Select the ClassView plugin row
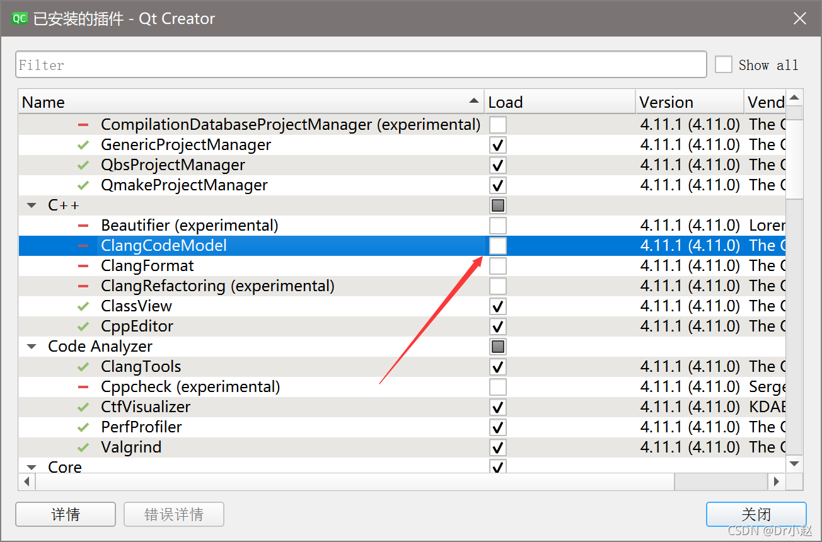This screenshot has height=542, width=822. tap(402, 306)
